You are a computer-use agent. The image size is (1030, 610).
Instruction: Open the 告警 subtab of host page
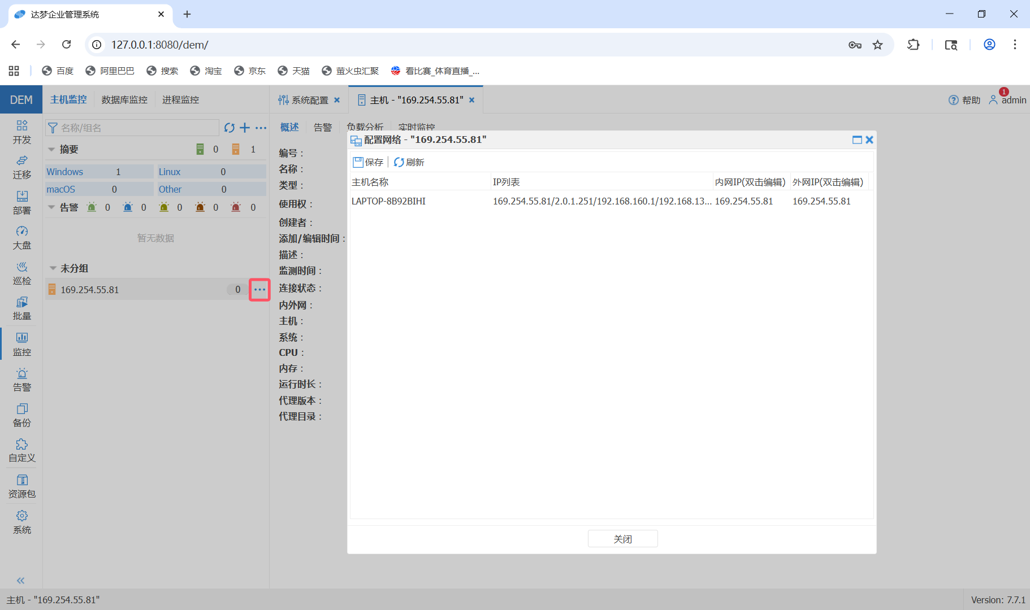(x=323, y=127)
